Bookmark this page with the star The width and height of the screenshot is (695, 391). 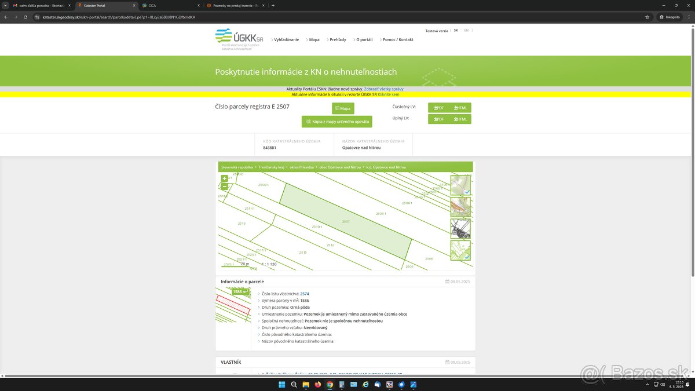coord(647,17)
